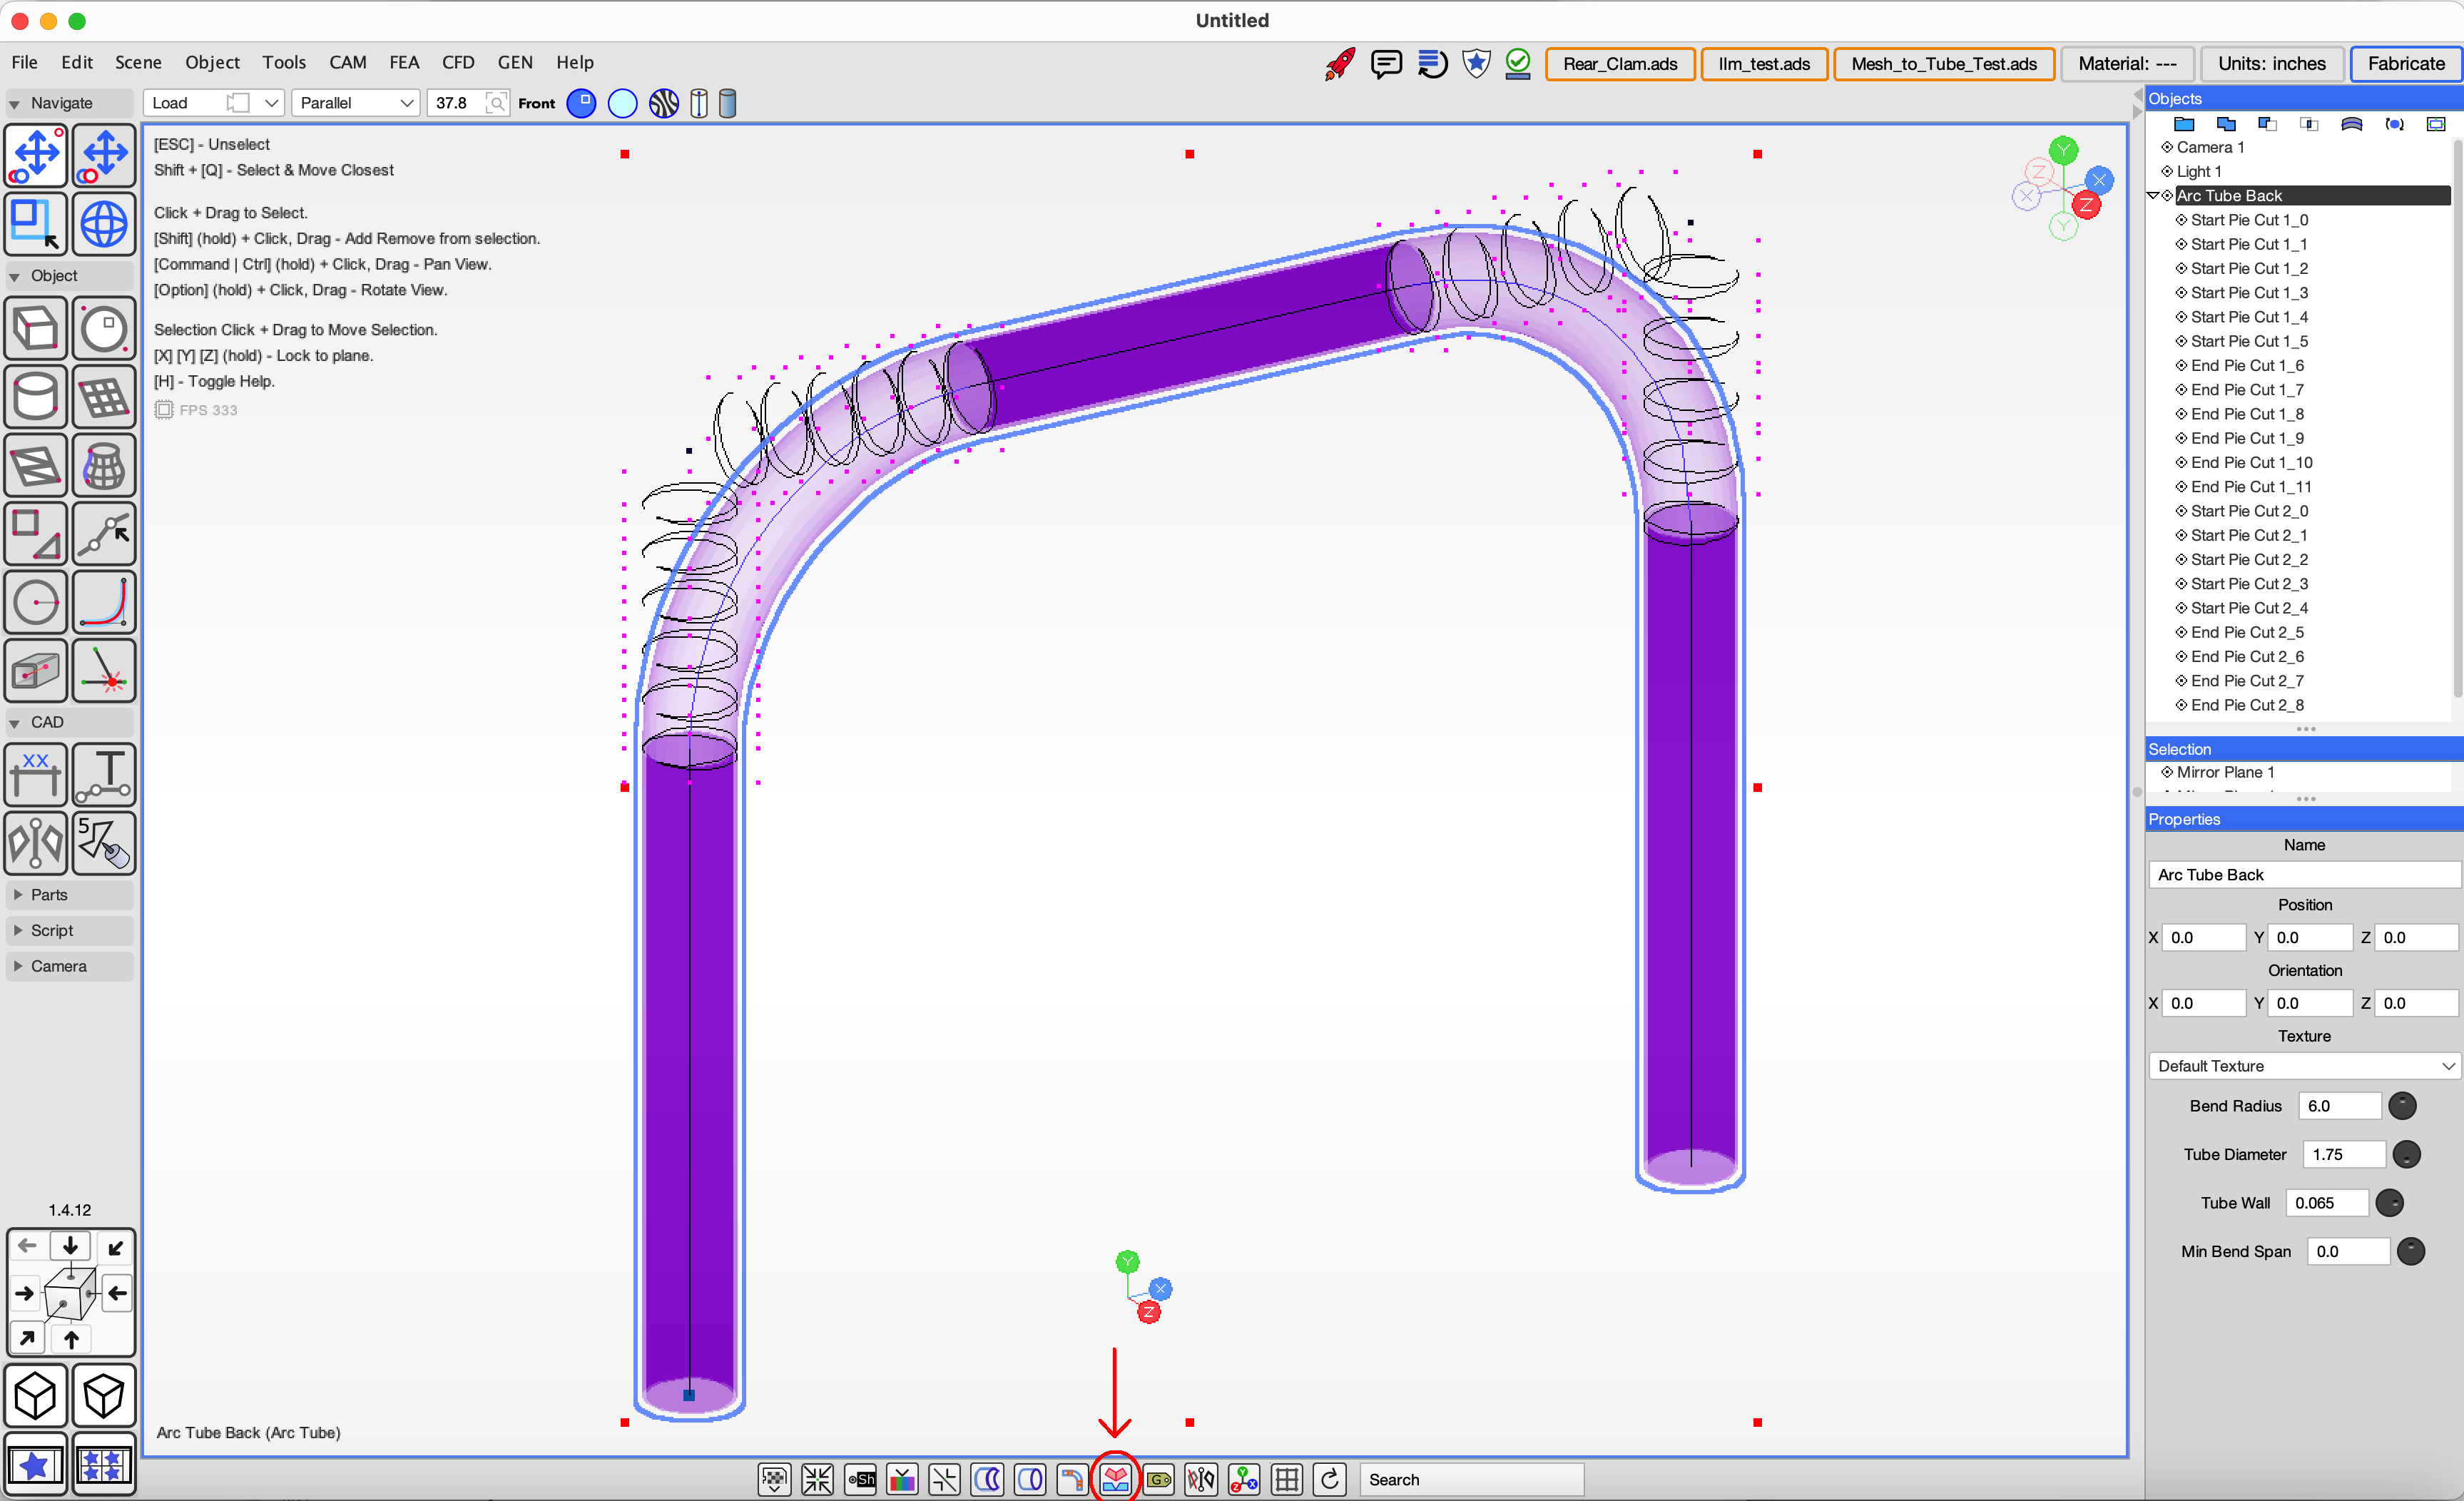Select the cylinder object tool
Screen dimensions: 2464x1501
tap(36, 397)
